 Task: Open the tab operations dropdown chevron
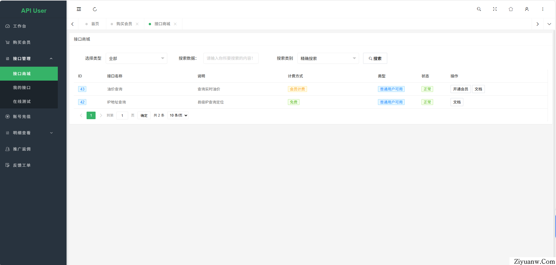pyautogui.click(x=549, y=24)
